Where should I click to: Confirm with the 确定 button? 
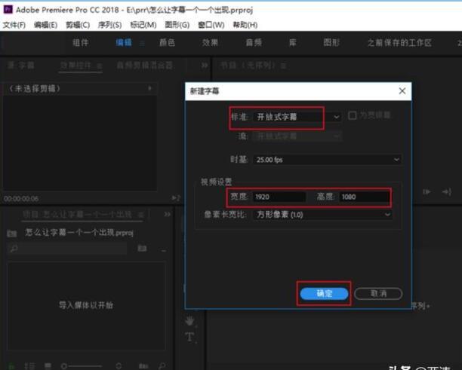point(324,294)
